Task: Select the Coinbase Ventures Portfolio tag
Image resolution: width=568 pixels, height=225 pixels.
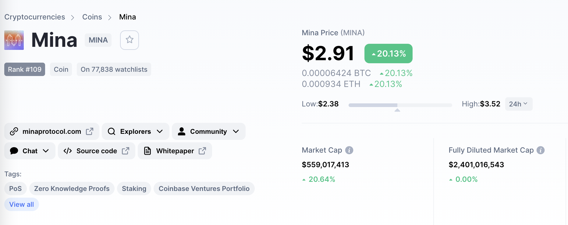Action: click(x=204, y=189)
